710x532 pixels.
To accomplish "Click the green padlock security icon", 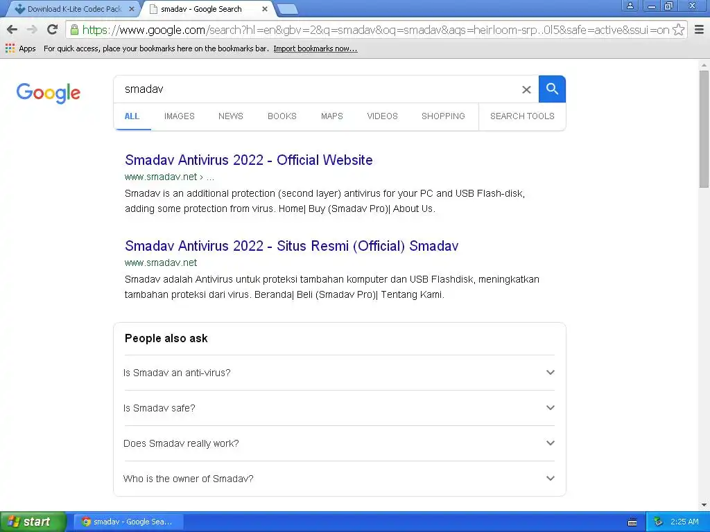I will pyautogui.click(x=74, y=30).
